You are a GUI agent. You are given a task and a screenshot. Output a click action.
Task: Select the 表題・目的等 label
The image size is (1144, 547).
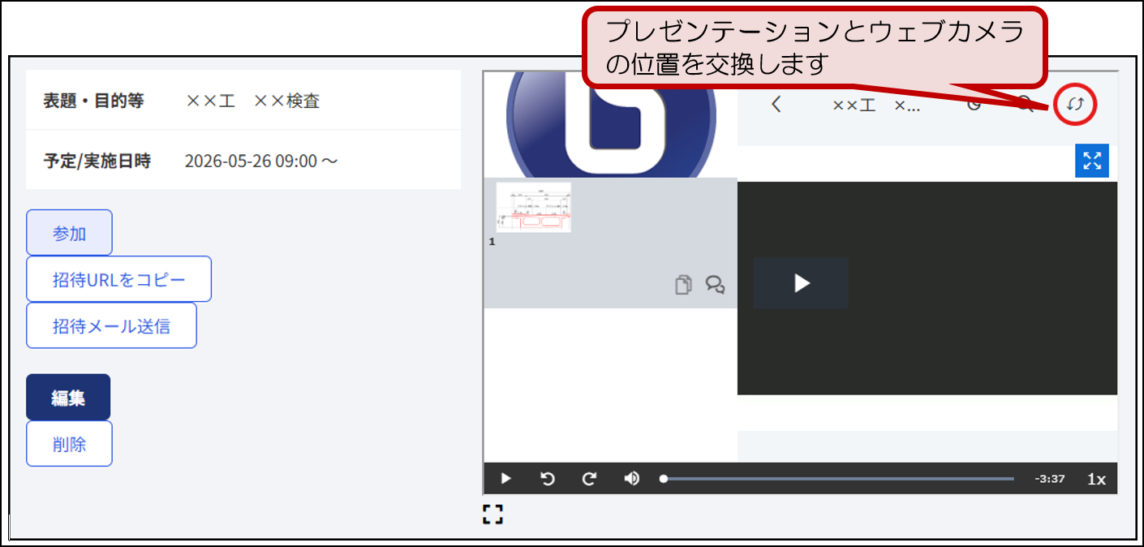[93, 101]
